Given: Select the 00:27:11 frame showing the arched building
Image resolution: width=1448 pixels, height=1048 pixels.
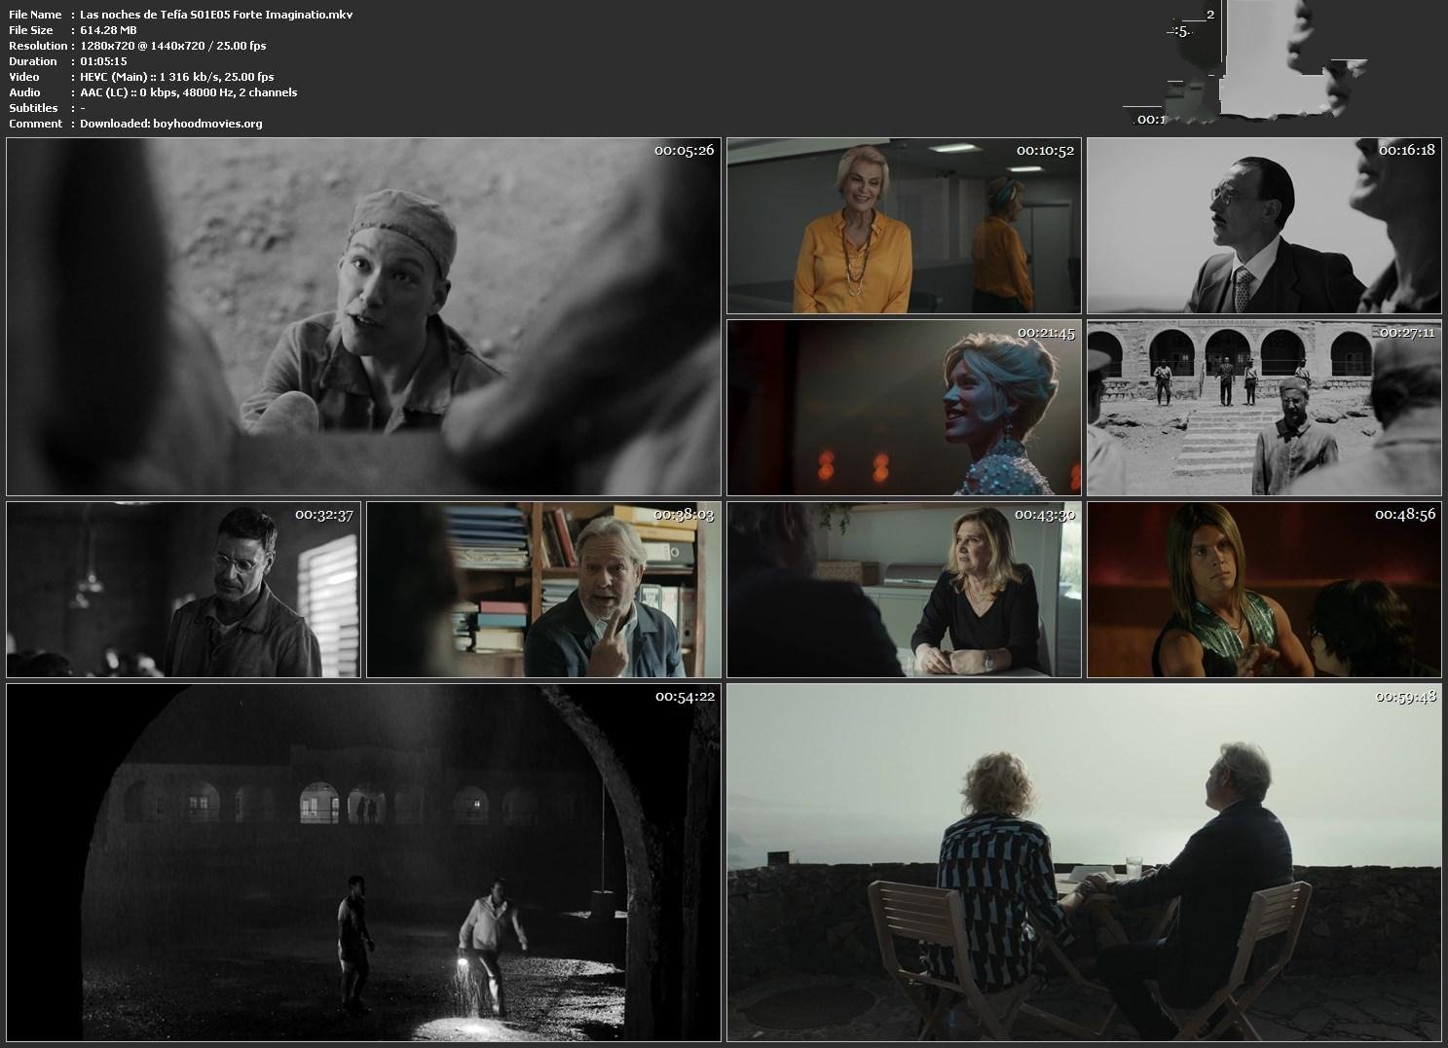Looking at the screenshot, I should 1264,408.
